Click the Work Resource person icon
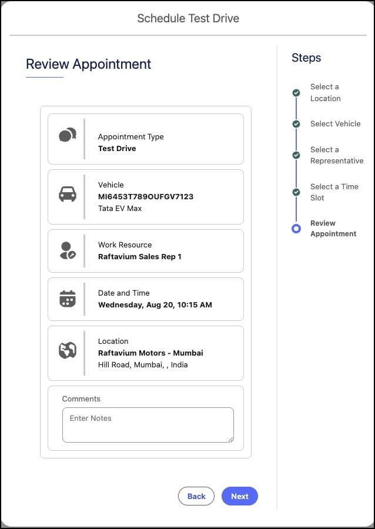 68,250
